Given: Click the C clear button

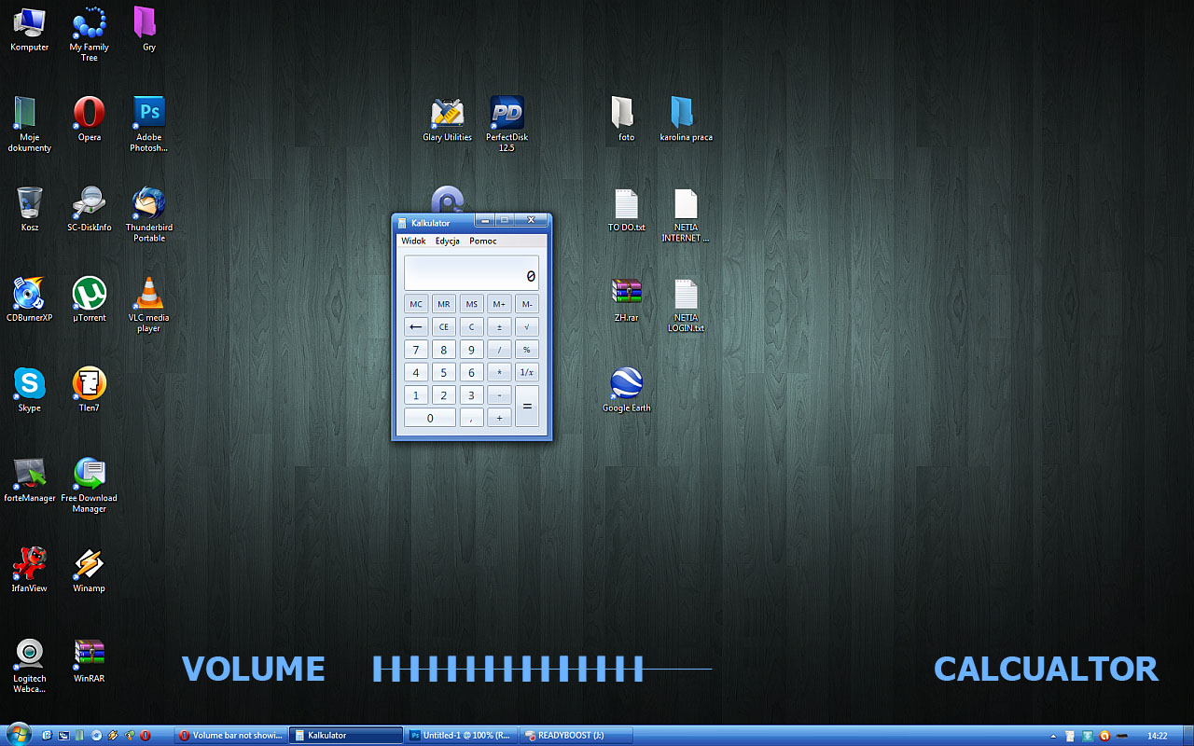Looking at the screenshot, I should coord(472,327).
